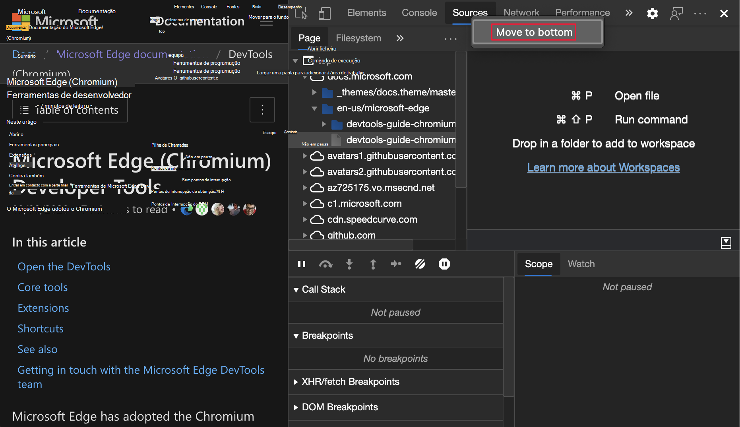Expand the _themes/docs.theme folder
Image resolution: width=740 pixels, height=427 pixels.
[314, 92]
